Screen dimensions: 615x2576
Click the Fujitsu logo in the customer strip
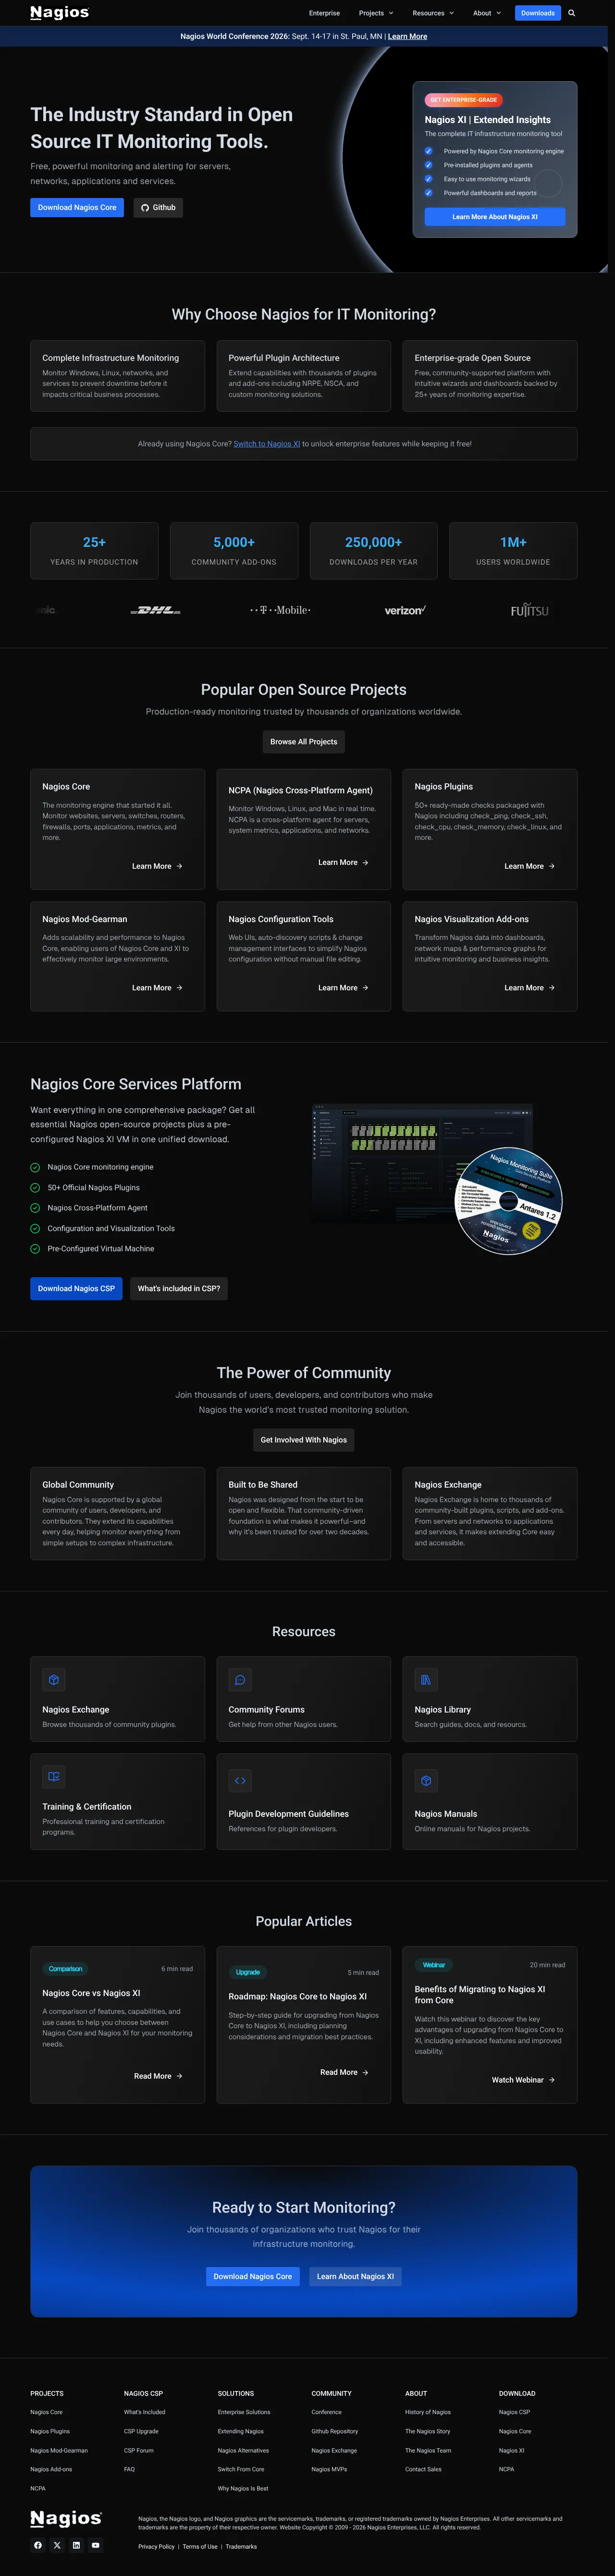tap(529, 610)
